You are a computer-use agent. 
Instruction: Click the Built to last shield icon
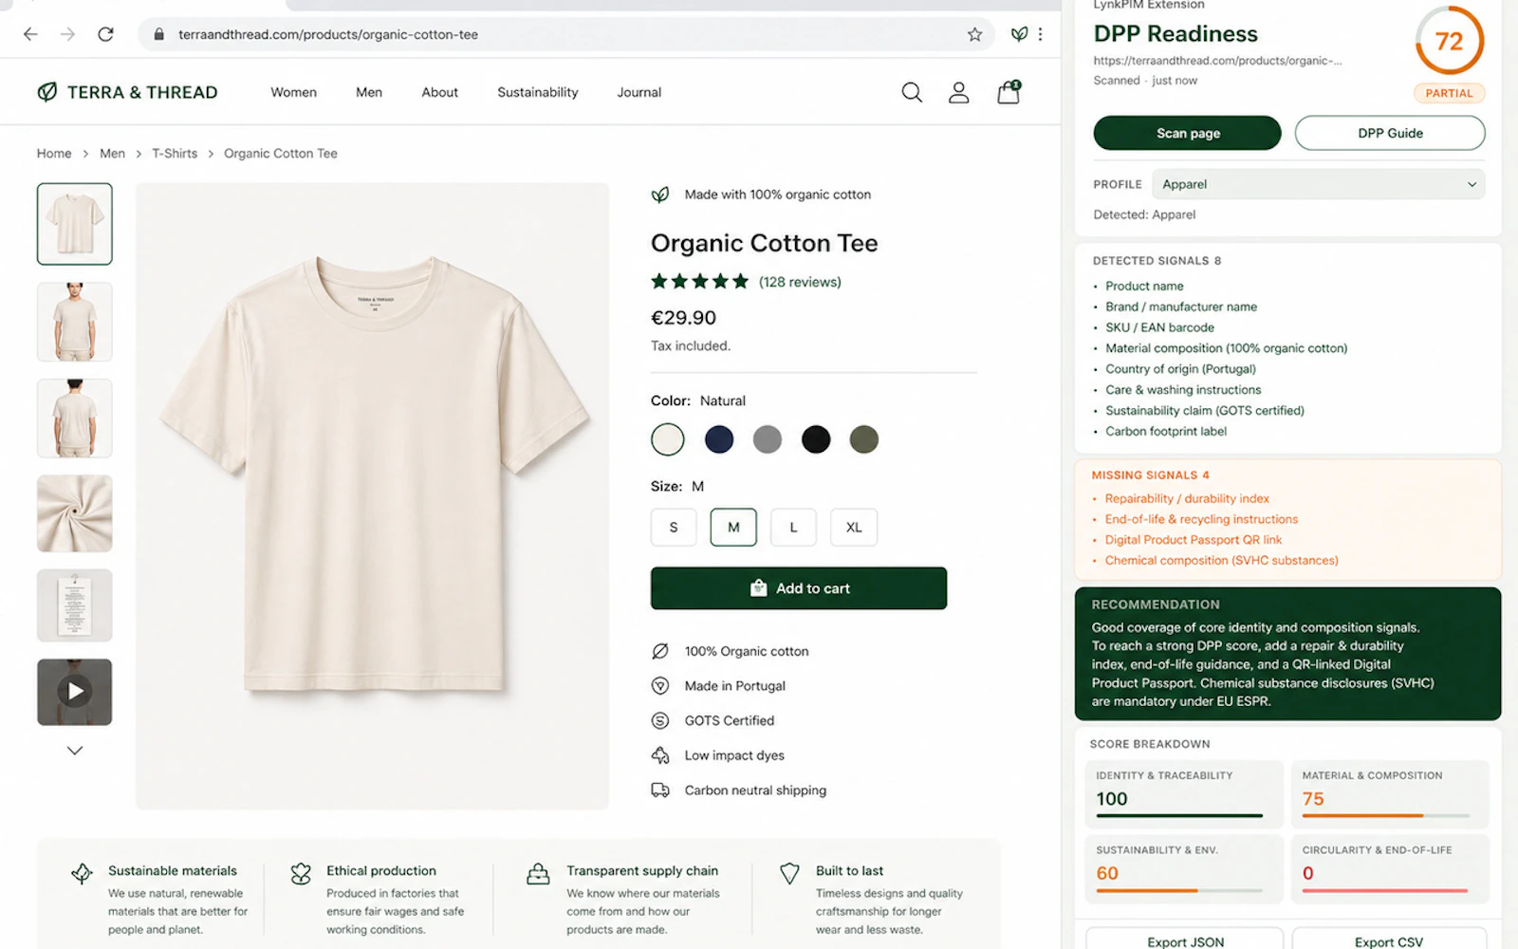click(789, 873)
